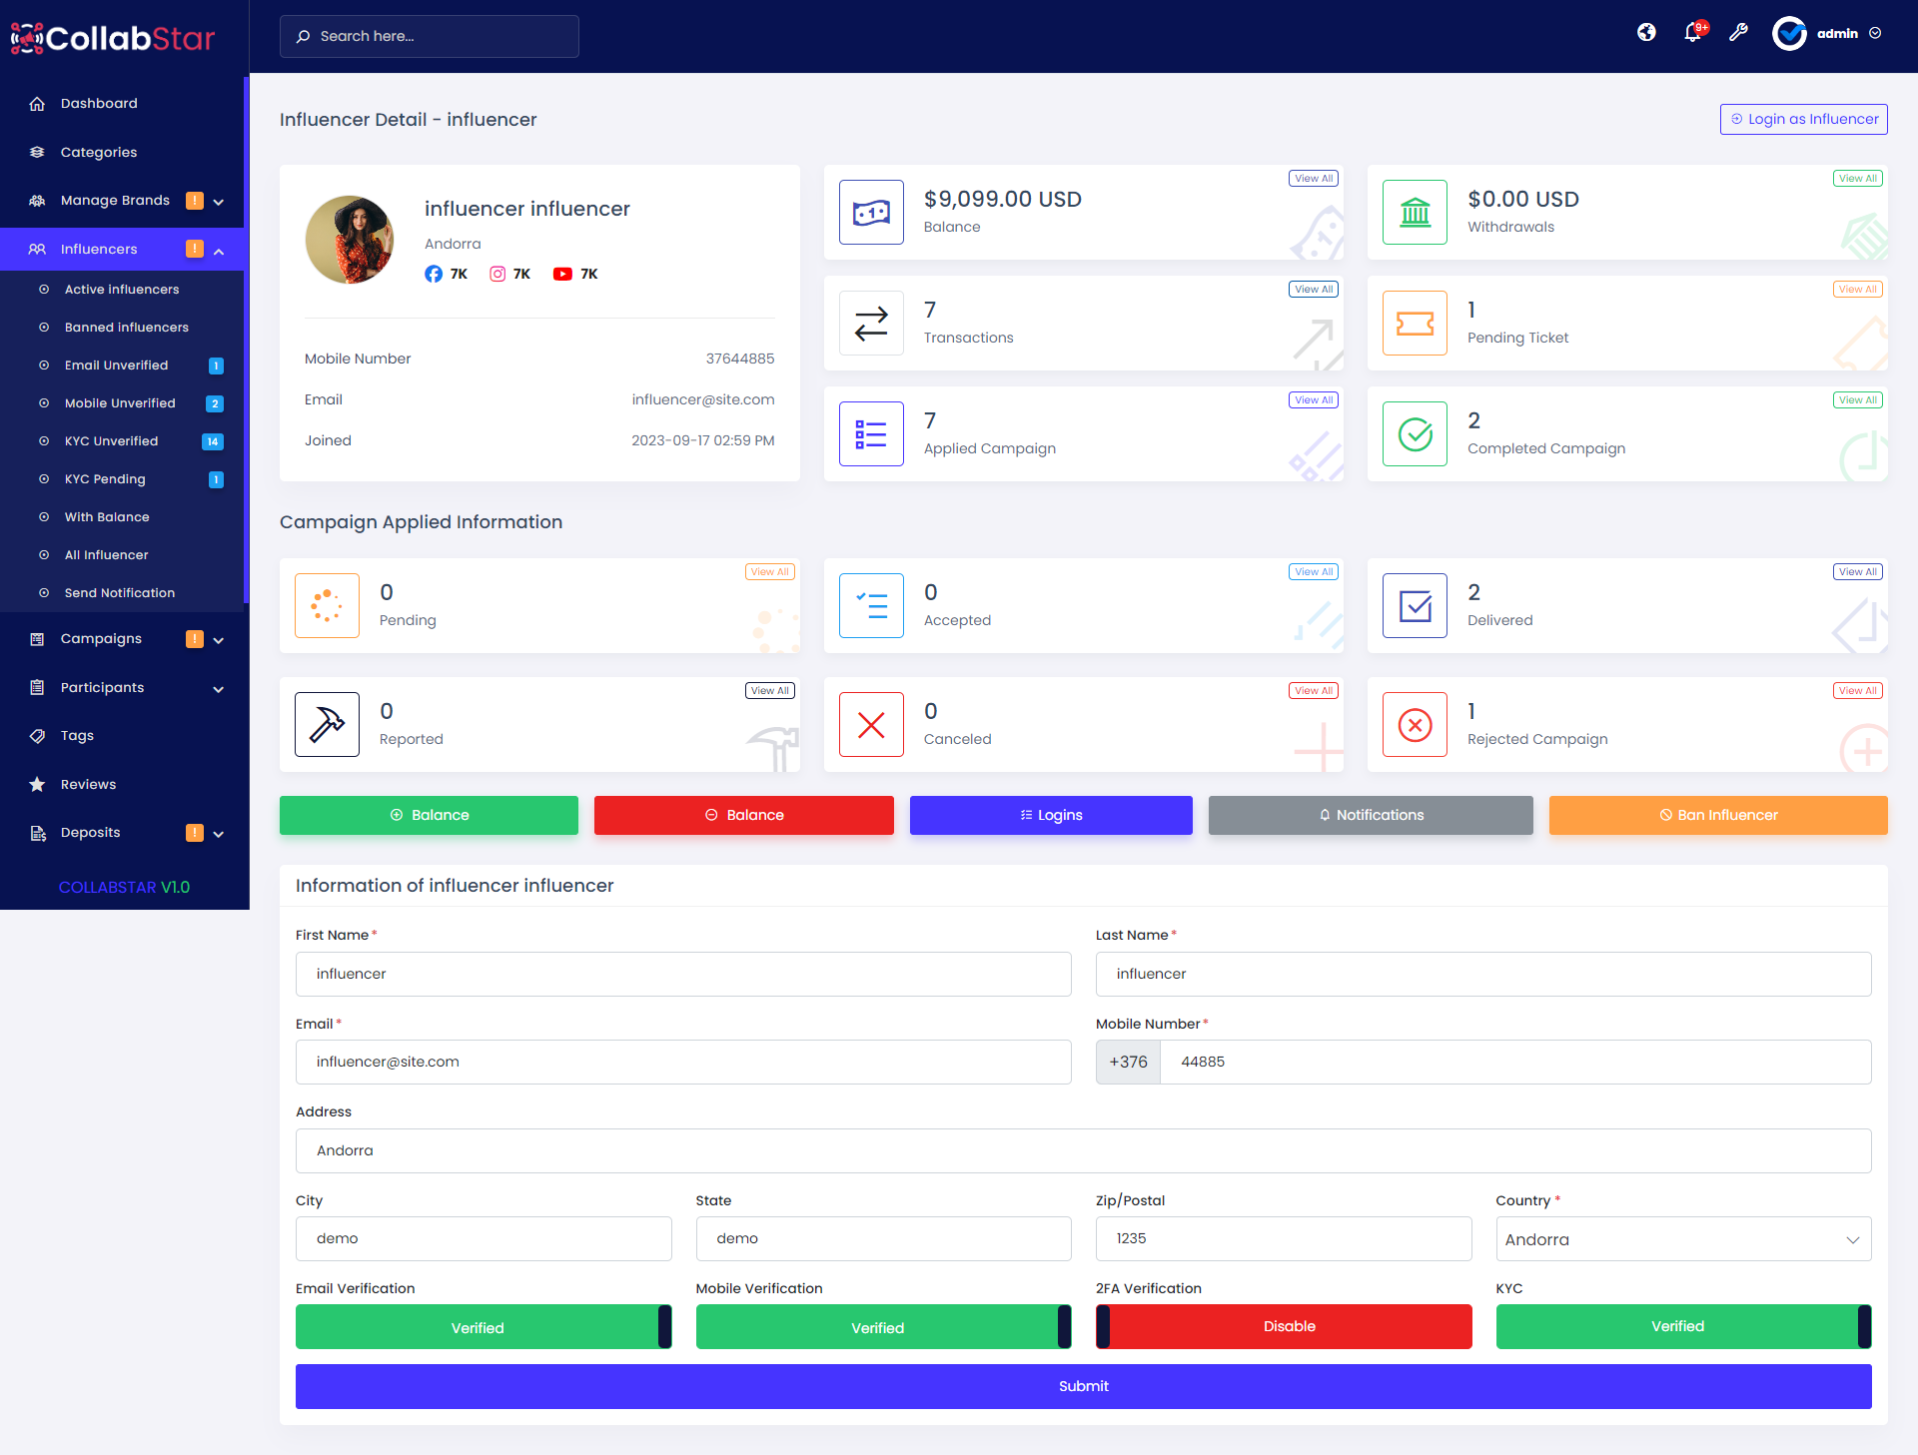1918x1455 pixels.
Task: Toggle Email Verification off
Action: click(482, 1326)
